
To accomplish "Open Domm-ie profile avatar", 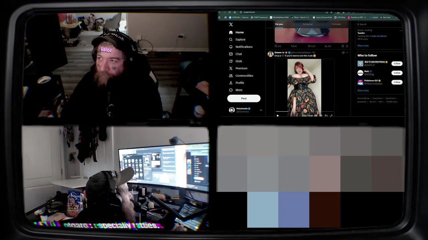I will pos(271,54).
